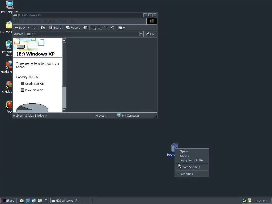Click the Move To toolbar icon
Screen dimensions: 272x204
94,28
